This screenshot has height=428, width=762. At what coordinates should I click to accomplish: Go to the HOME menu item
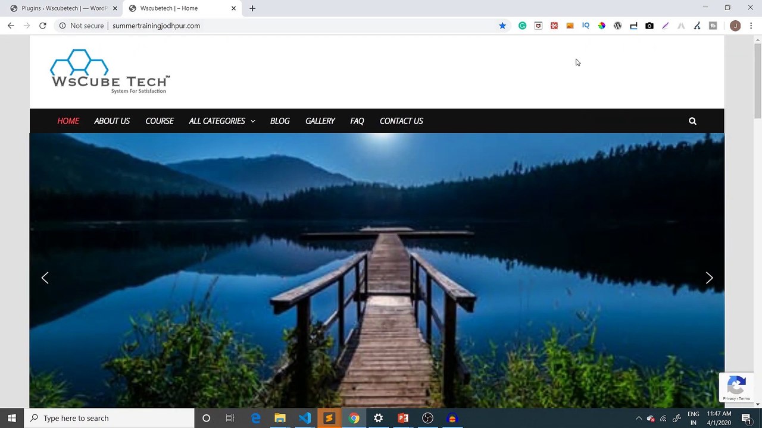(68, 121)
